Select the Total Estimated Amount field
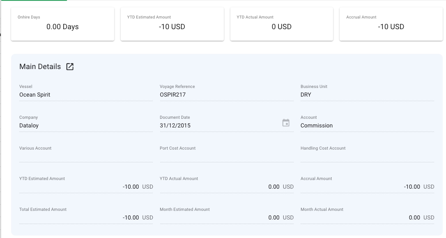 pos(85,217)
